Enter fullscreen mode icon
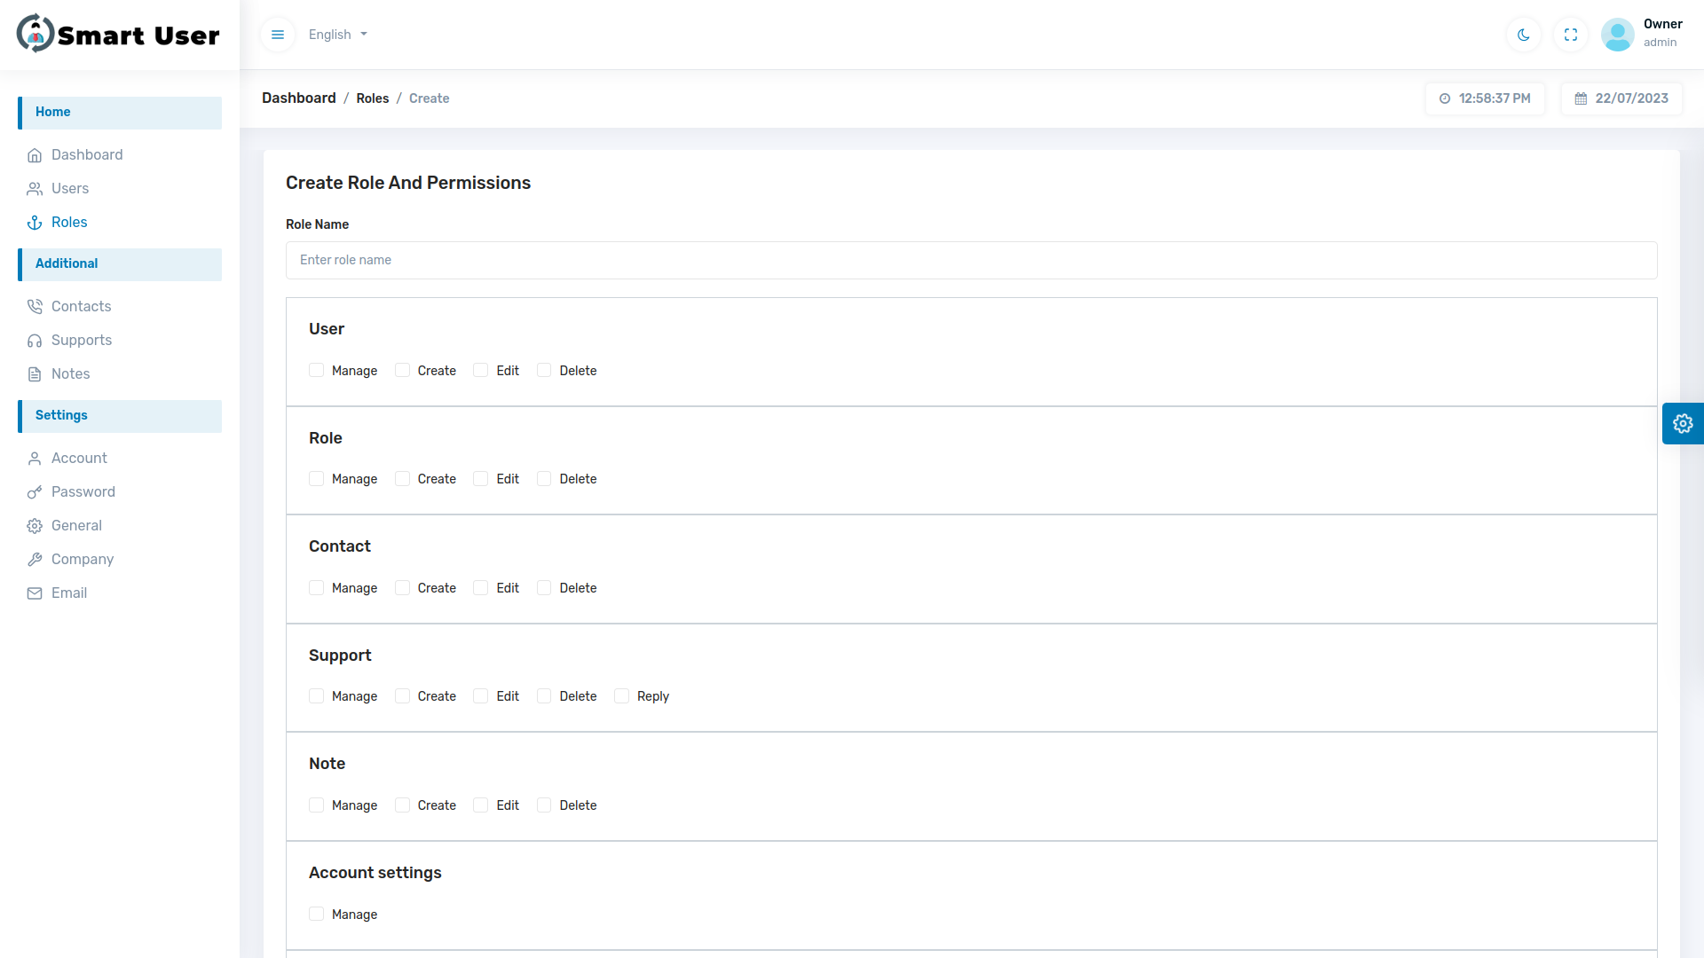The height and width of the screenshot is (958, 1704). click(x=1571, y=35)
